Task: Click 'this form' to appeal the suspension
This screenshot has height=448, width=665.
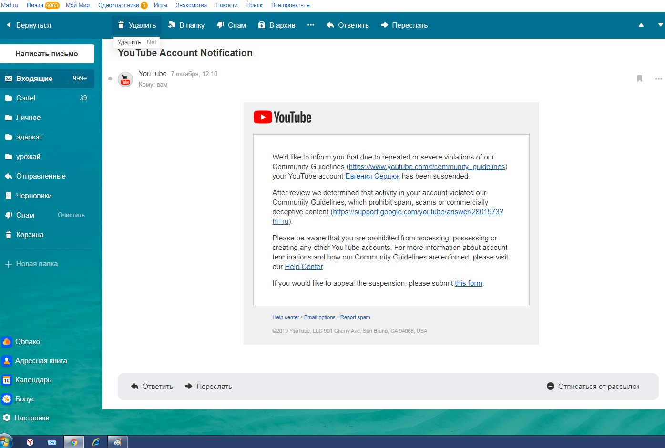Action: click(469, 283)
